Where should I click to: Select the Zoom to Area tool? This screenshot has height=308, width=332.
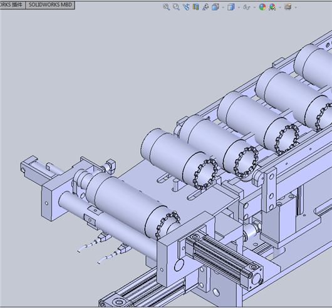176,7
